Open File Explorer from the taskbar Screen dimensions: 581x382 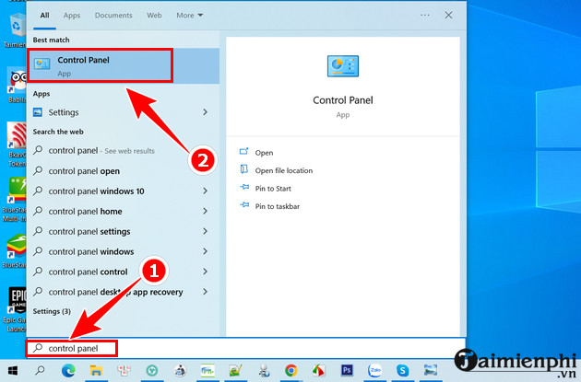(x=96, y=370)
